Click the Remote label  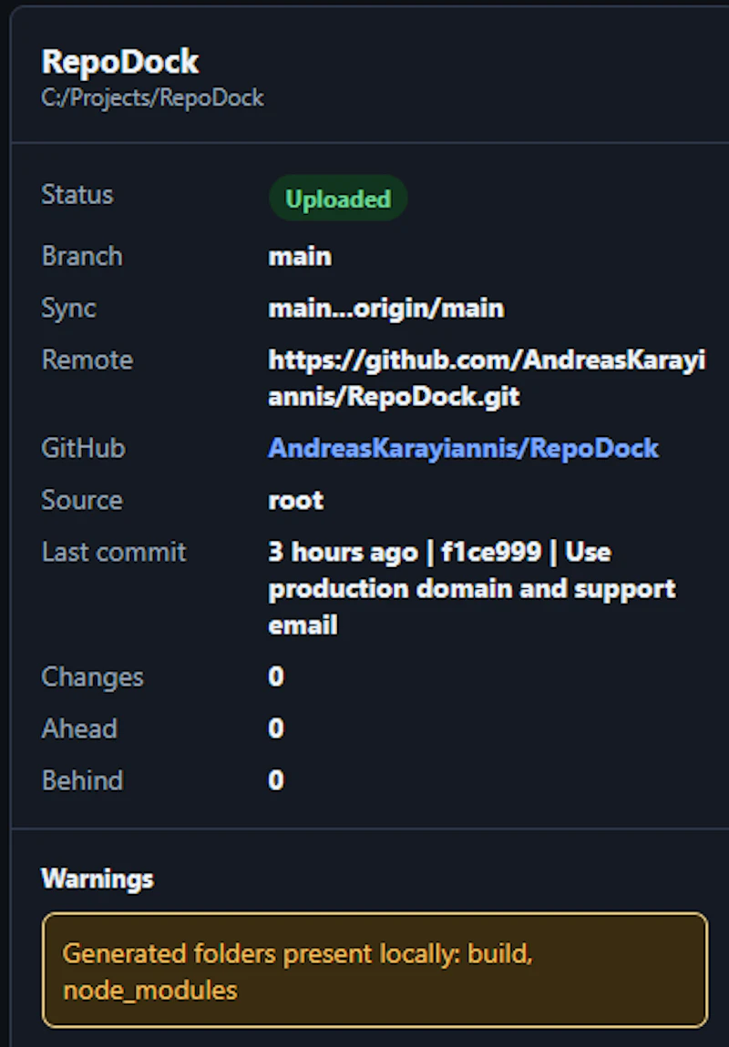[x=87, y=360]
